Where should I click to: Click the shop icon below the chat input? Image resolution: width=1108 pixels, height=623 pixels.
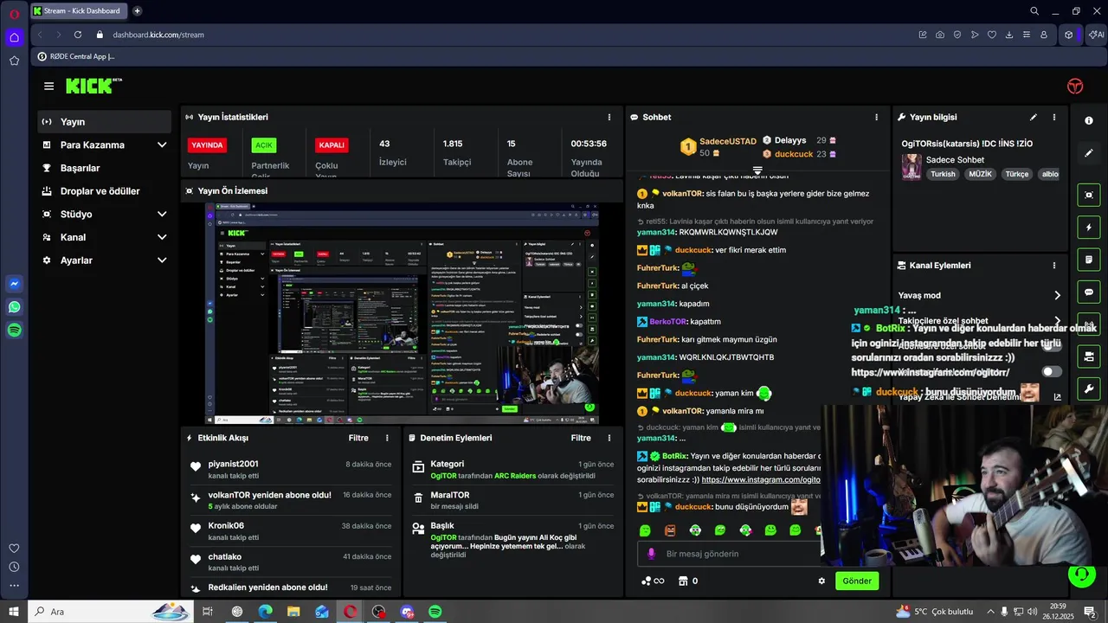pyautogui.click(x=682, y=581)
